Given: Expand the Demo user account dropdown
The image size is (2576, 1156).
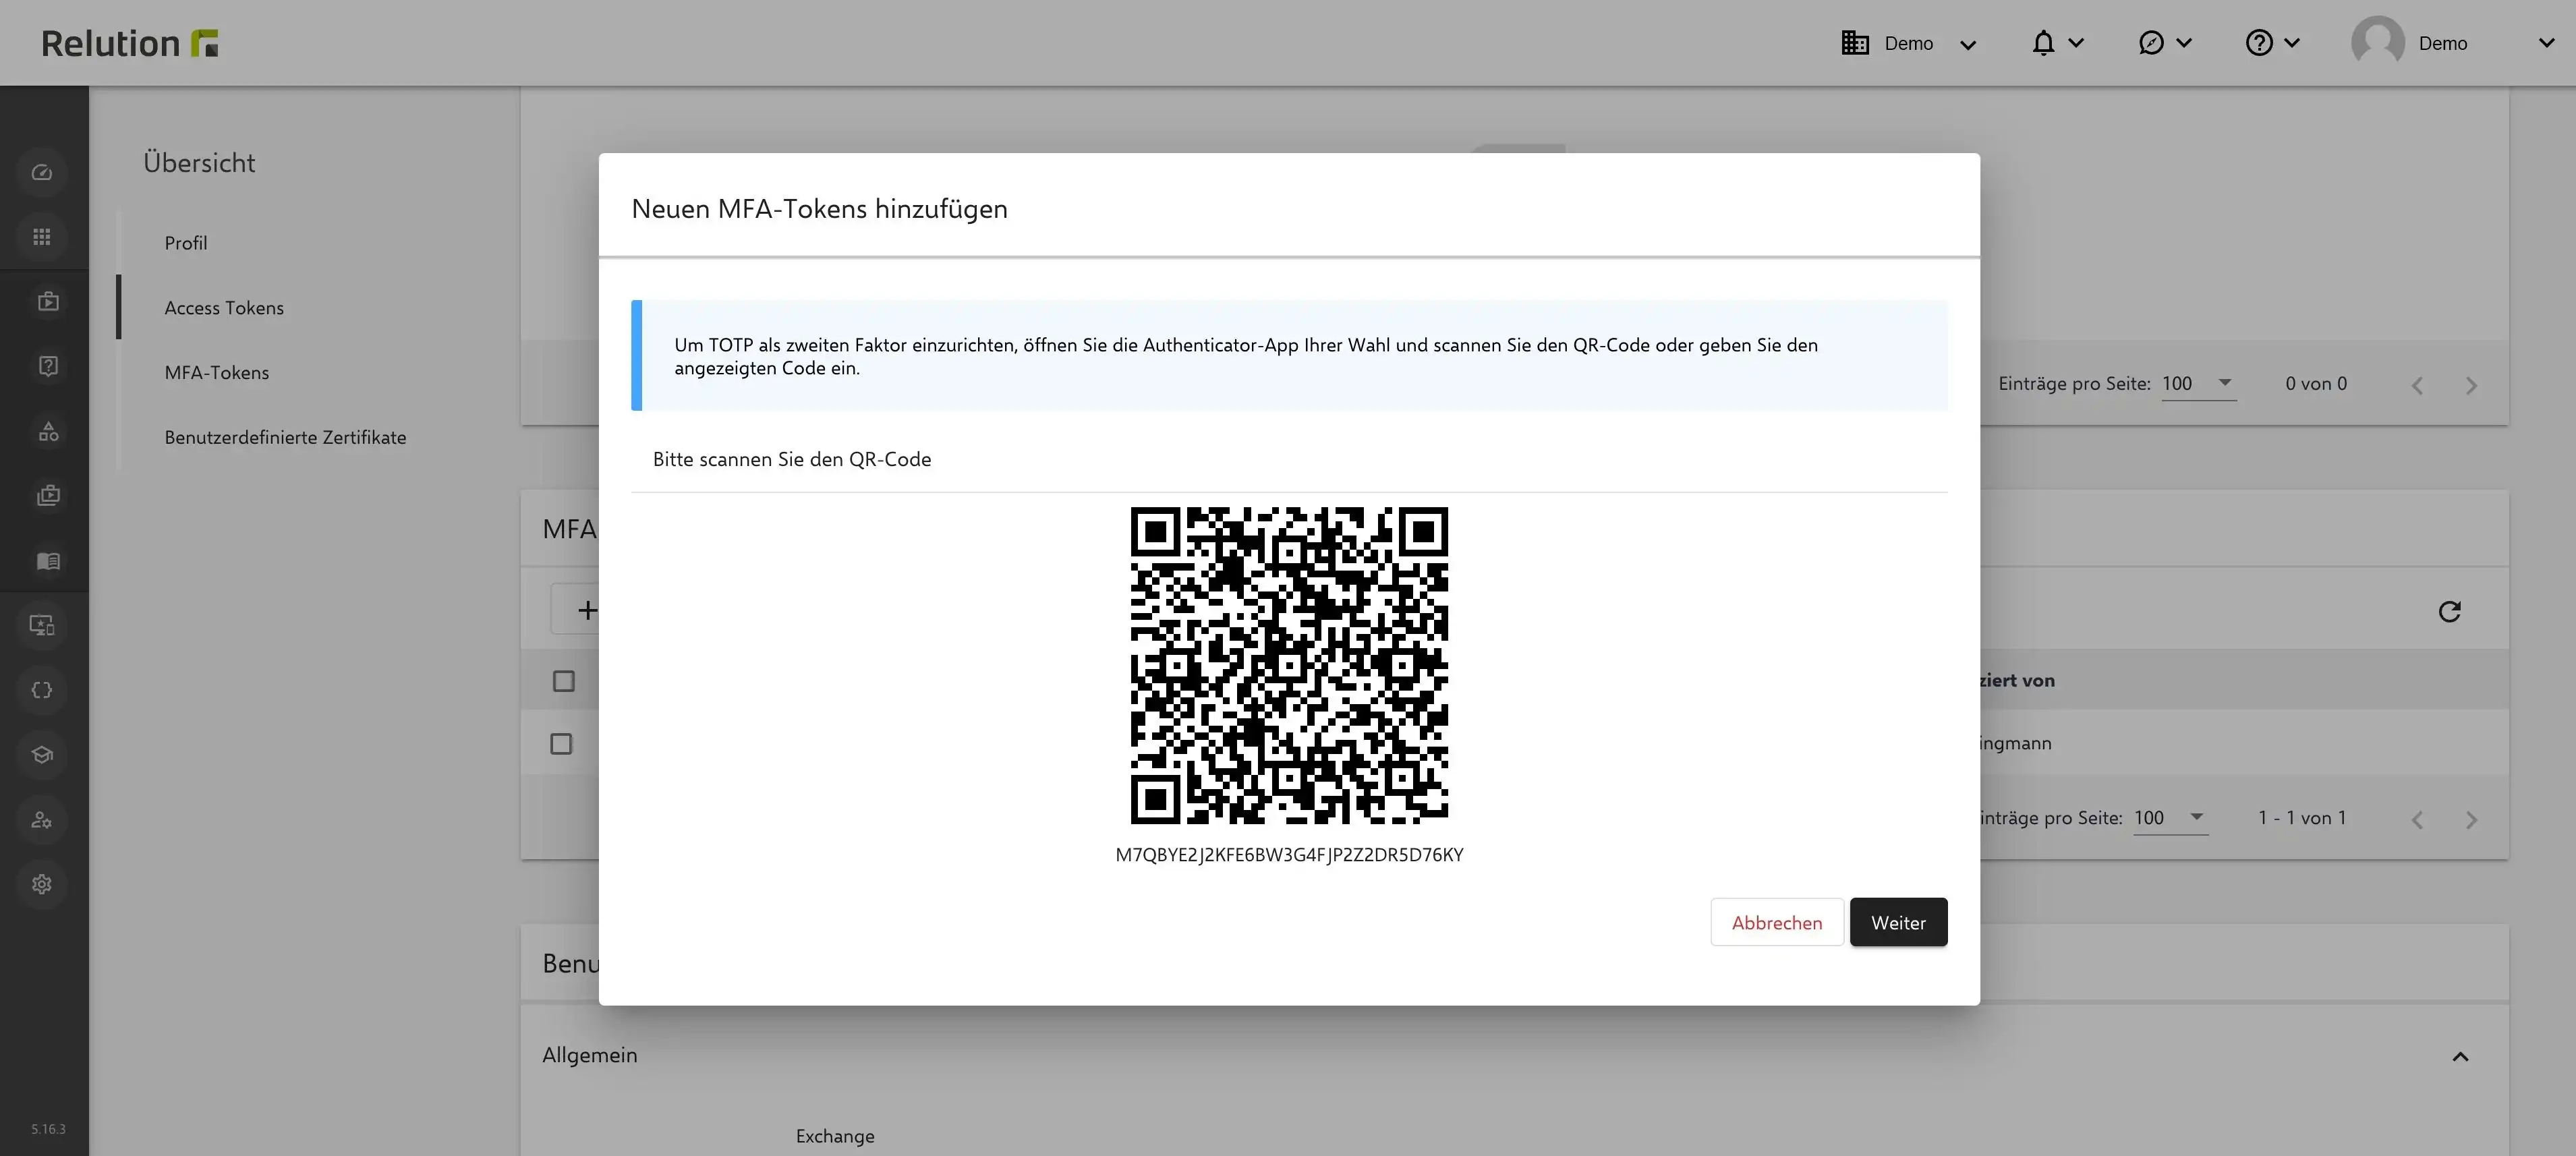Looking at the screenshot, I should click(x=2546, y=43).
